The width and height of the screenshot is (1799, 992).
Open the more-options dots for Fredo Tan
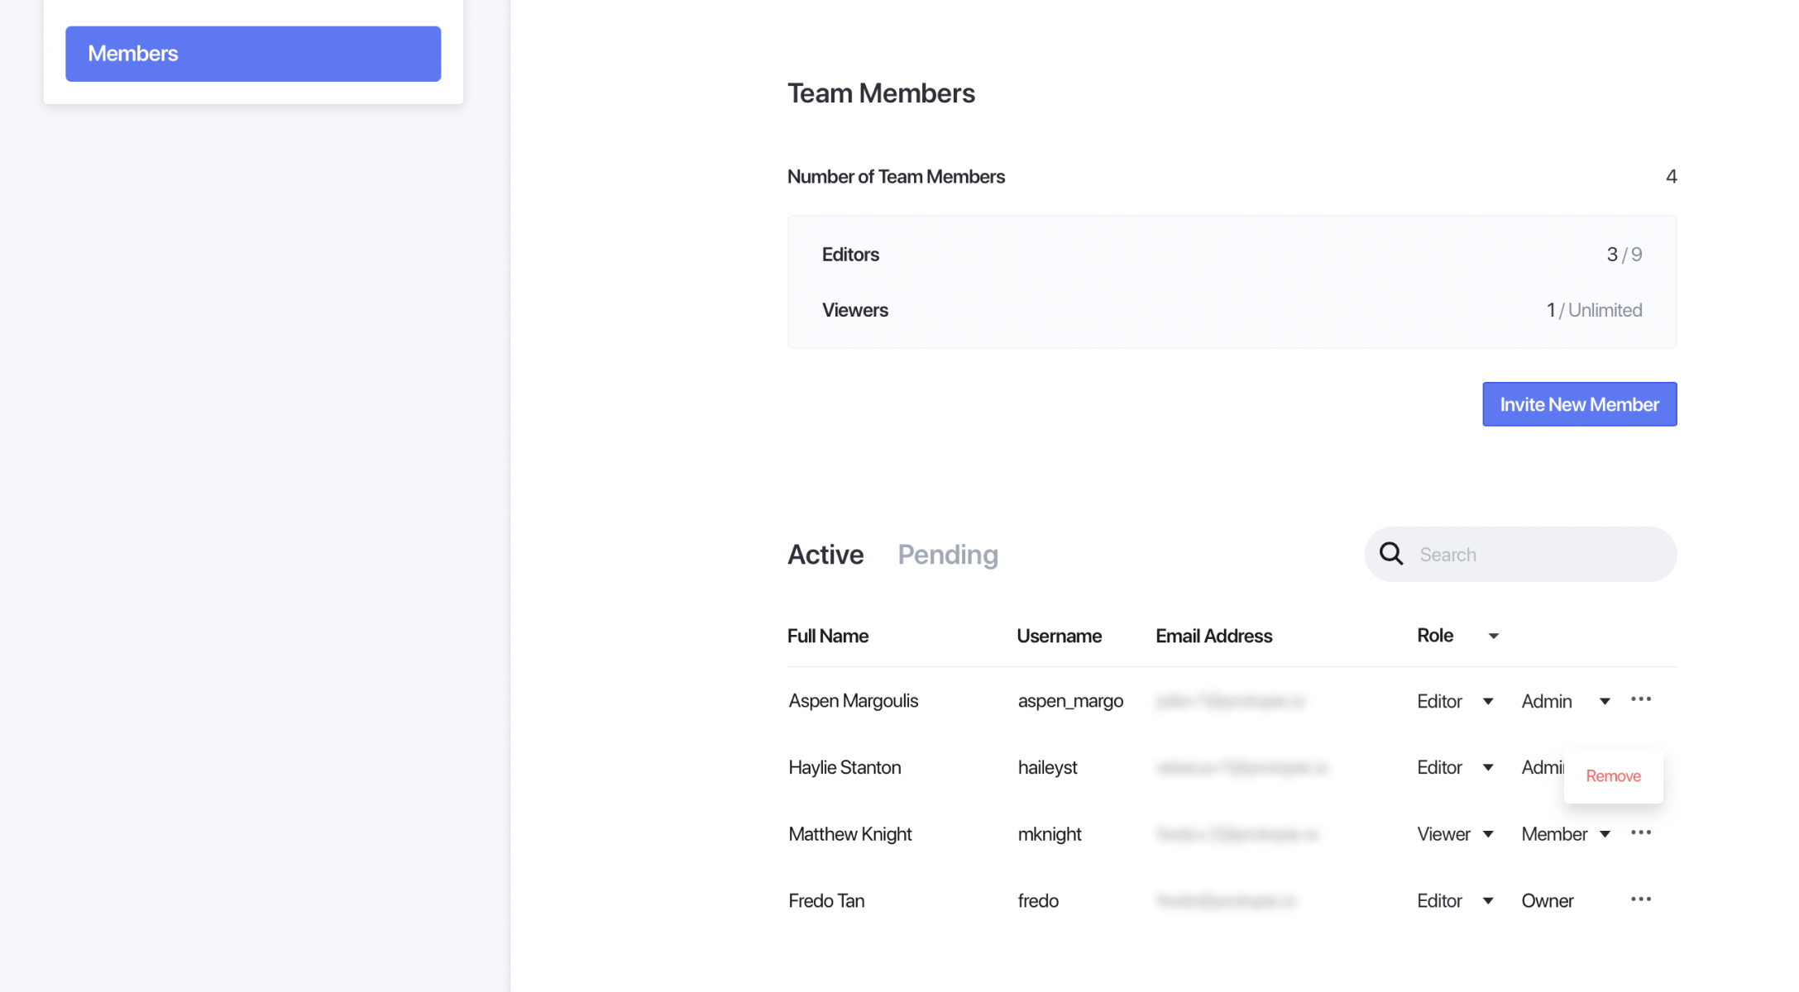[x=1640, y=899]
